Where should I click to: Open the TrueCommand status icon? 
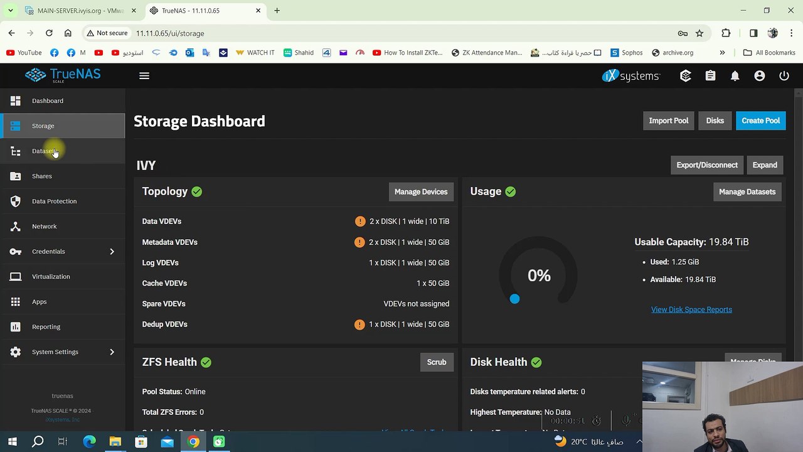click(x=686, y=75)
